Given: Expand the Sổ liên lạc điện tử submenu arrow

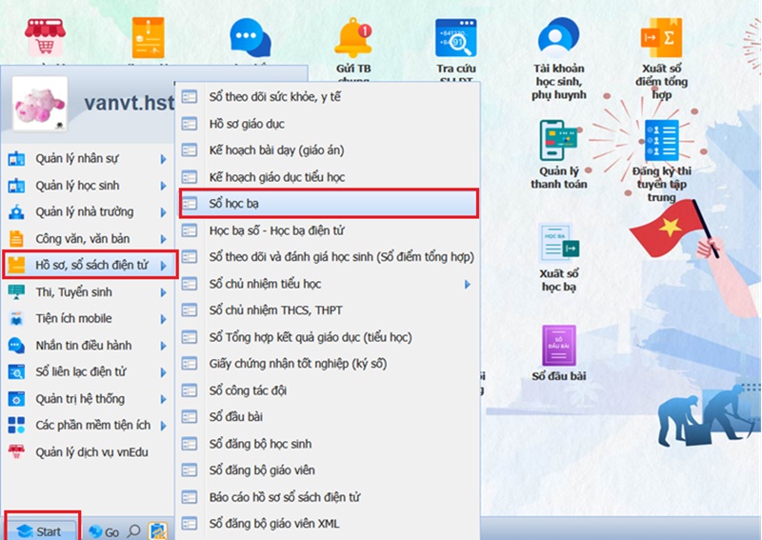Looking at the screenshot, I should coord(163,372).
